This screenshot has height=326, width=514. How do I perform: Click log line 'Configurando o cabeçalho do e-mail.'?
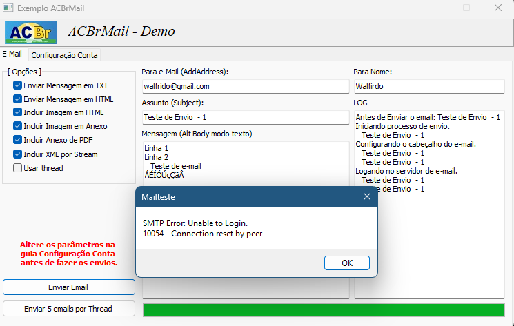(x=415, y=144)
